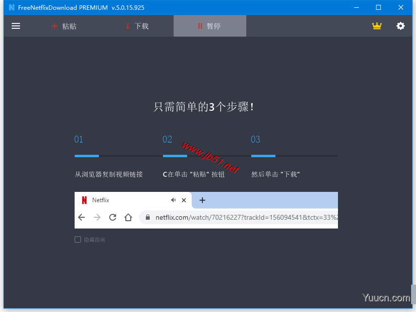416x312 pixels.
Task: Click browser back arrow in guide
Action: pyautogui.click(x=81, y=217)
